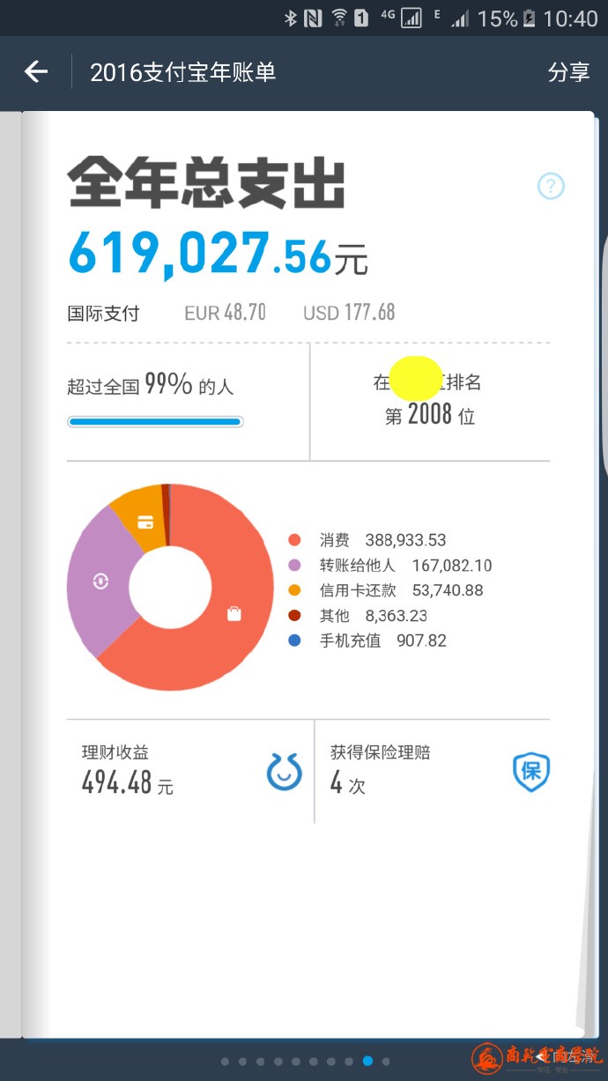The width and height of the screenshot is (608, 1081).
Task: Go to the first page indicator dot
Action: 226,1062
